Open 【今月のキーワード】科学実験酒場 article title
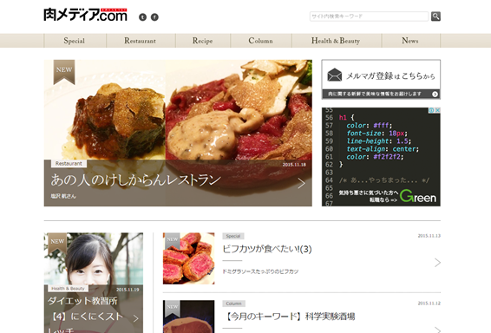491x333 pixels. [289, 317]
